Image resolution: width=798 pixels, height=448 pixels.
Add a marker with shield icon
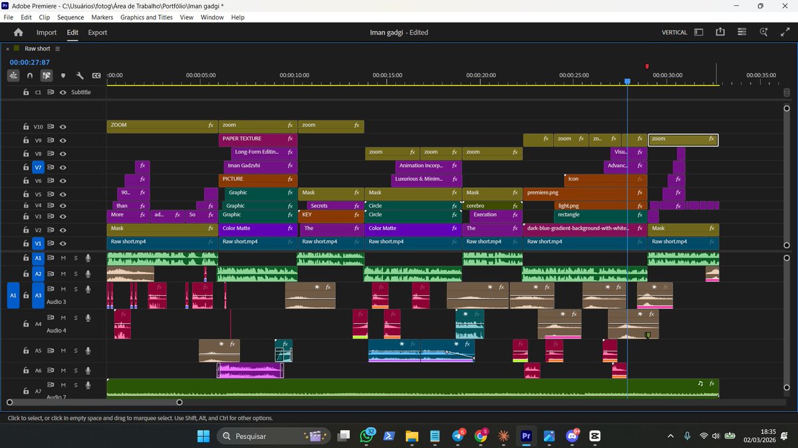63,76
